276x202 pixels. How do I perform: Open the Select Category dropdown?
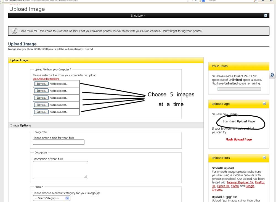point(52,198)
